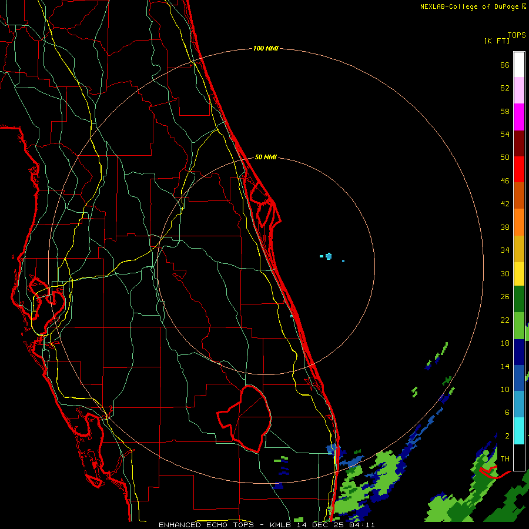
Task: Click the yellow legend swatch
Action: coord(519,274)
